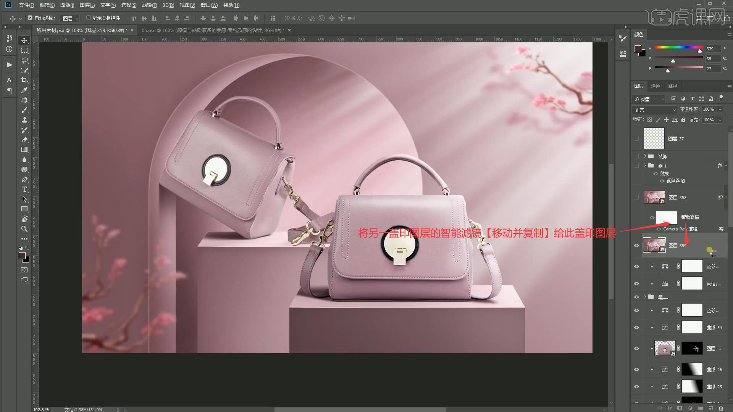This screenshot has width=733, height=412.
Task: Select the Lasso tool
Action: 24,60
